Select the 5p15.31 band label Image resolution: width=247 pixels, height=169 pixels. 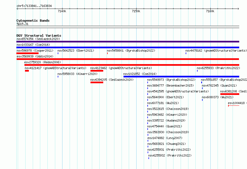[x=22, y=24]
